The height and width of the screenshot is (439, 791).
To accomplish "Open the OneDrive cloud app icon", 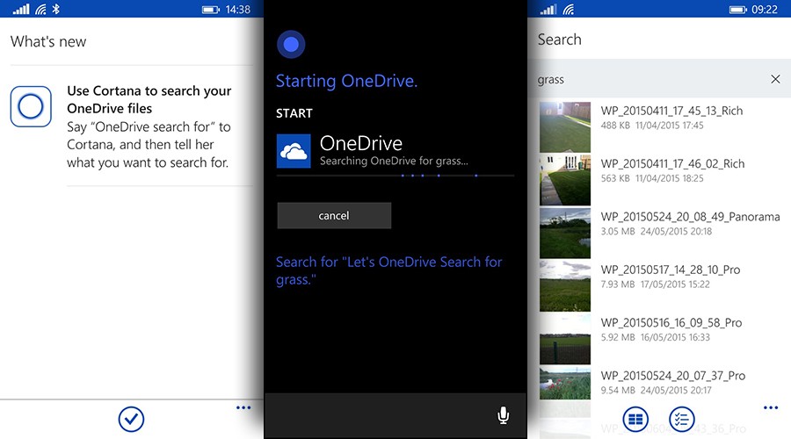I will tap(294, 151).
